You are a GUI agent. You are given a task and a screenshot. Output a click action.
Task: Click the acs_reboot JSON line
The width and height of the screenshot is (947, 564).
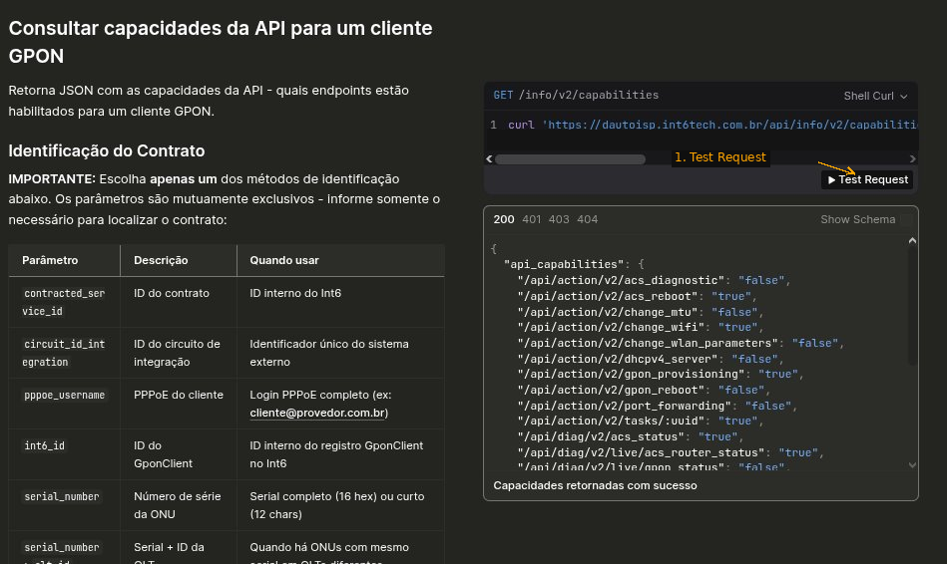click(637, 296)
